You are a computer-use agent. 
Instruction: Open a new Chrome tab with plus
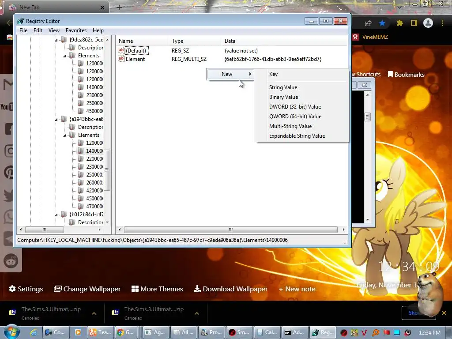coord(119,8)
